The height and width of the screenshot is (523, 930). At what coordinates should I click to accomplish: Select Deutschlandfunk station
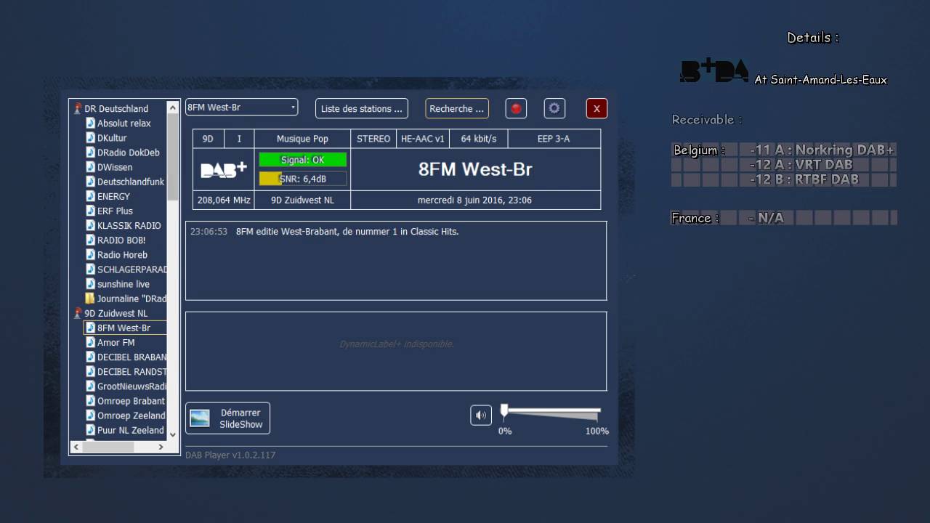tap(131, 182)
